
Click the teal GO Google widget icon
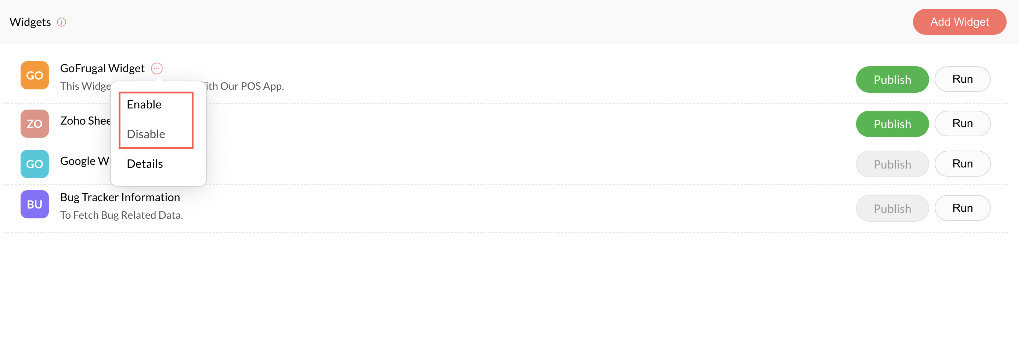[35, 164]
